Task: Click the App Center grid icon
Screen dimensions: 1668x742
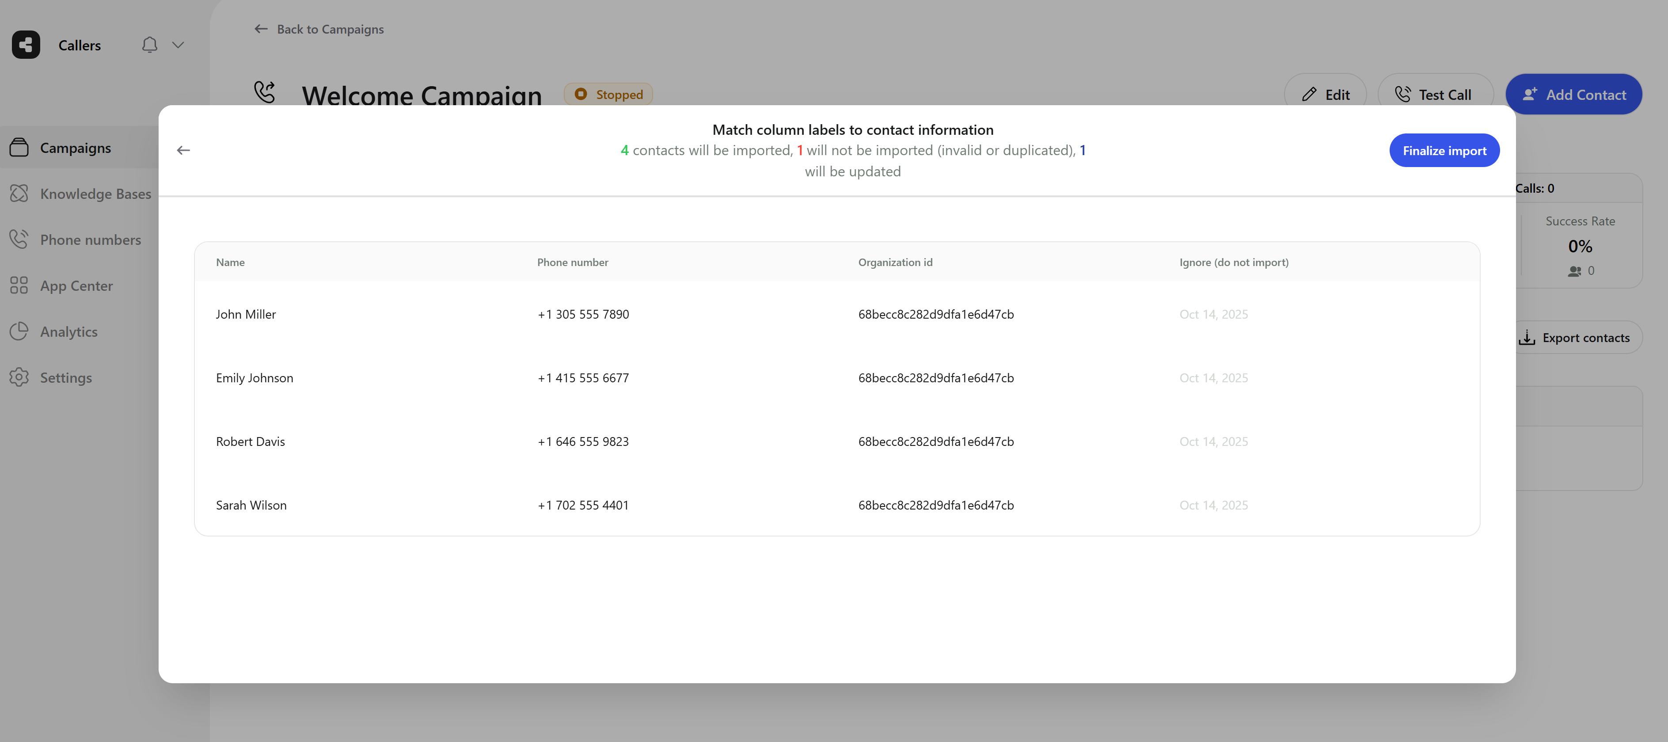Action: (x=19, y=285)
